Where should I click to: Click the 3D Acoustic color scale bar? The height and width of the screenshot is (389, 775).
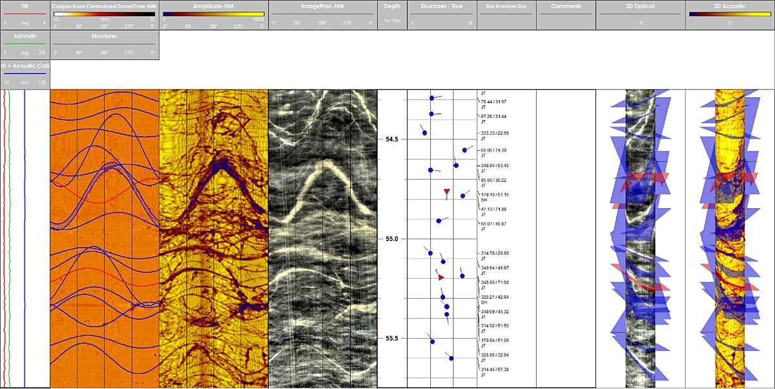729,14
